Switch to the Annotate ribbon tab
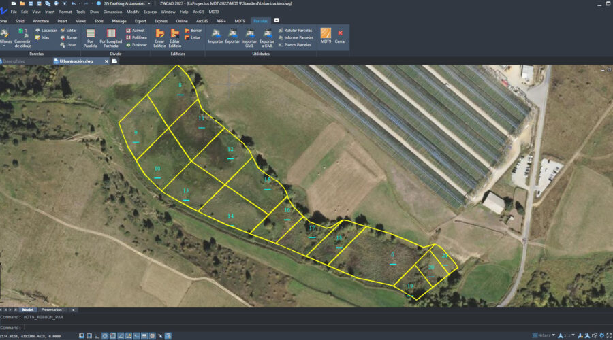The width and height of the screenshot is (613, 340). 41,21
